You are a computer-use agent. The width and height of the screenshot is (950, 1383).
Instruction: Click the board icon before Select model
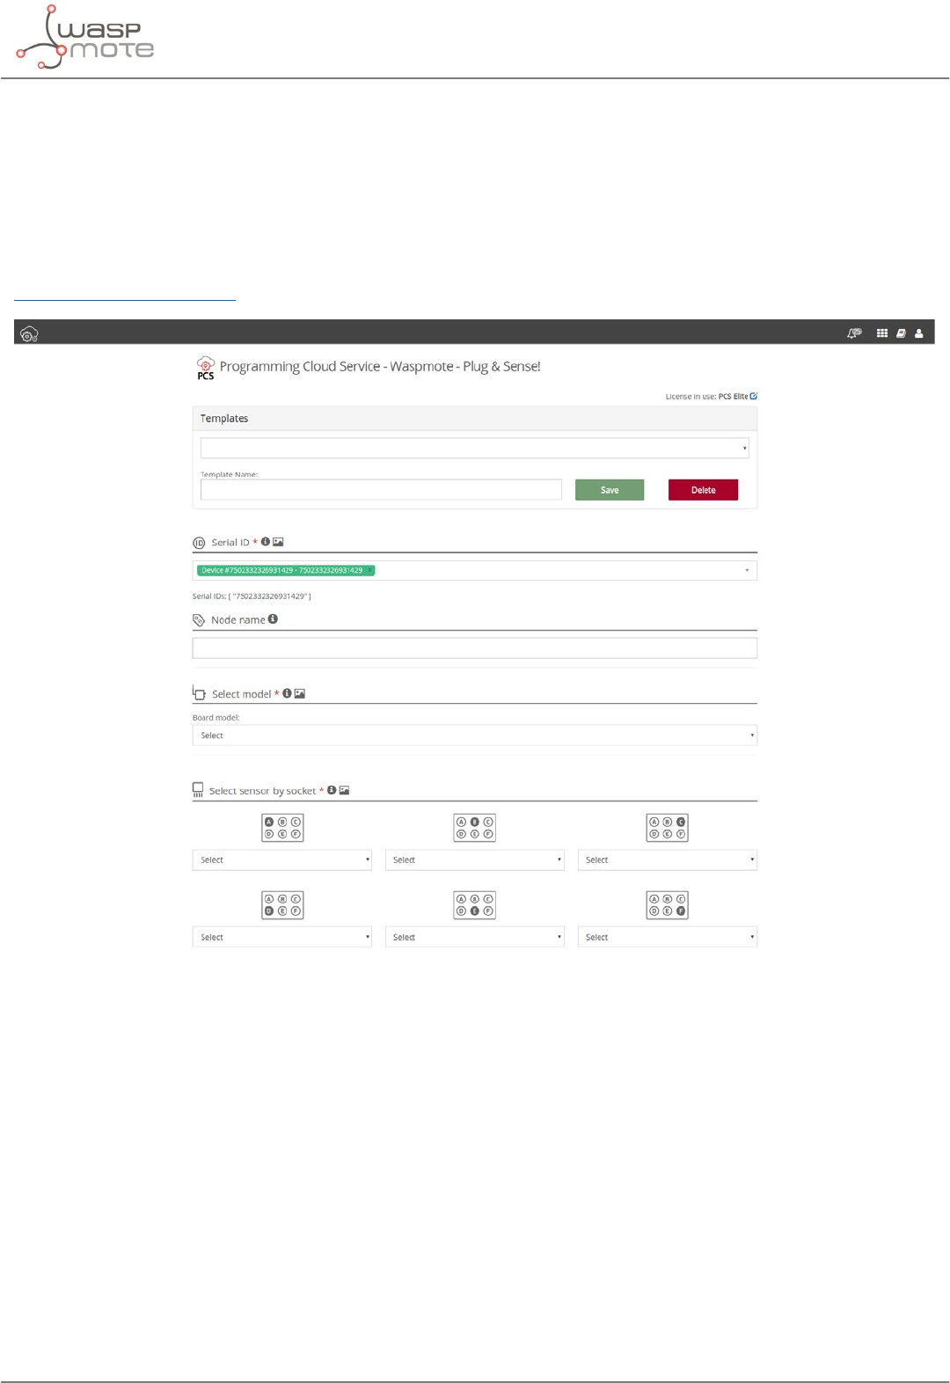click(199, 693)
